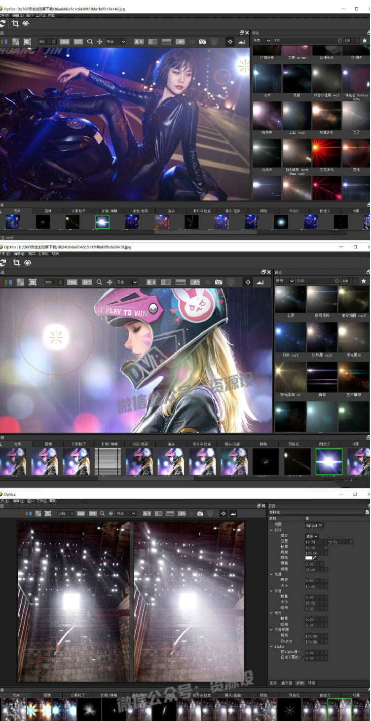This screenshot has height=721, width=371.
Task: Open the 完全 dropdown in helmet girl window
Action: [127, 282]
